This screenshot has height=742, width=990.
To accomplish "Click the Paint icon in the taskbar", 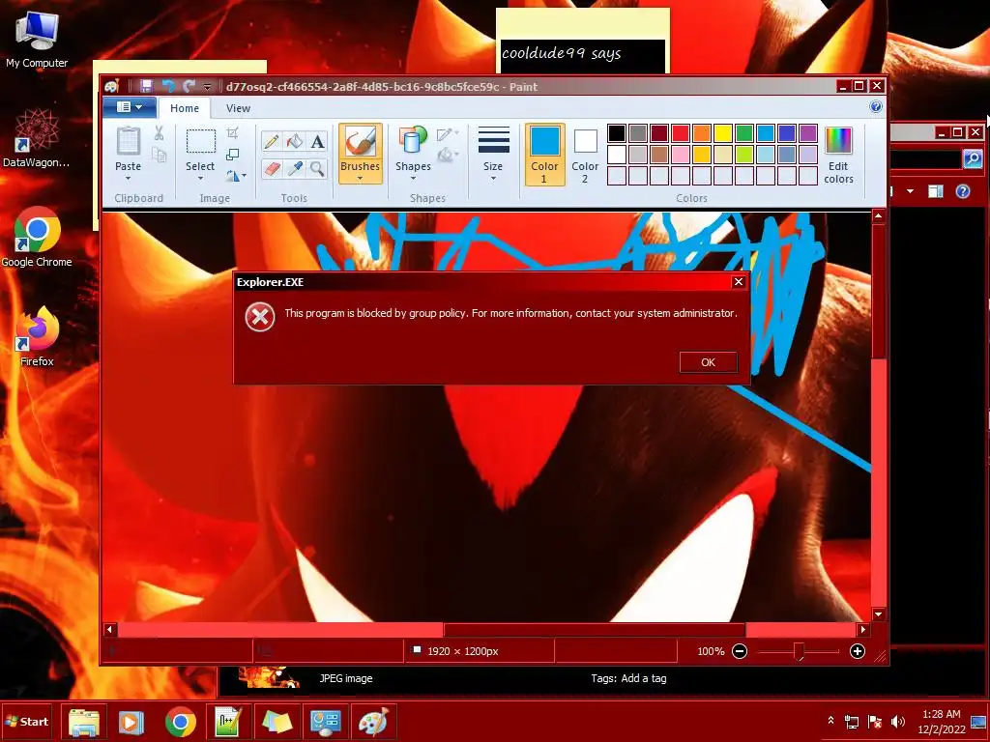I will (x=373, y=722).
